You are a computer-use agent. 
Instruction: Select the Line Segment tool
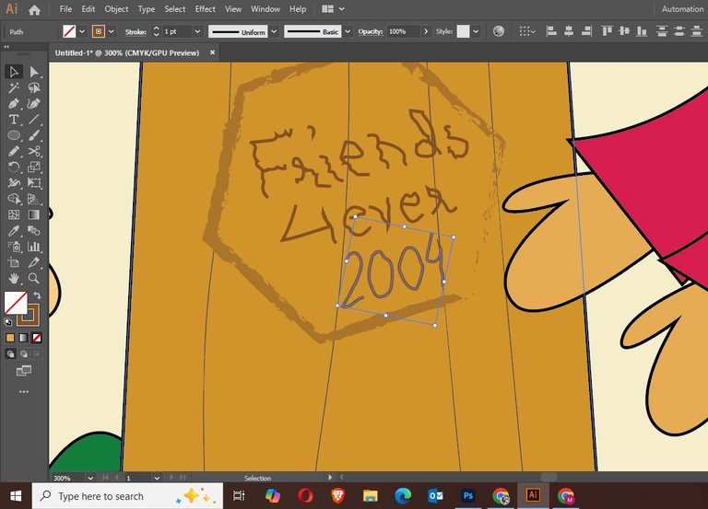click(34, 120)
